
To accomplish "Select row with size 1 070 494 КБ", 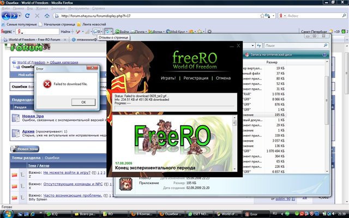I will (264, 151).
